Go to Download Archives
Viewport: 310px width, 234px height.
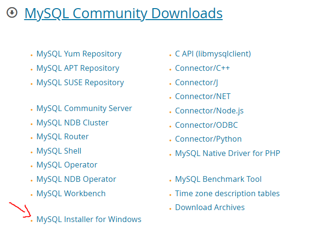coord(210,208)
